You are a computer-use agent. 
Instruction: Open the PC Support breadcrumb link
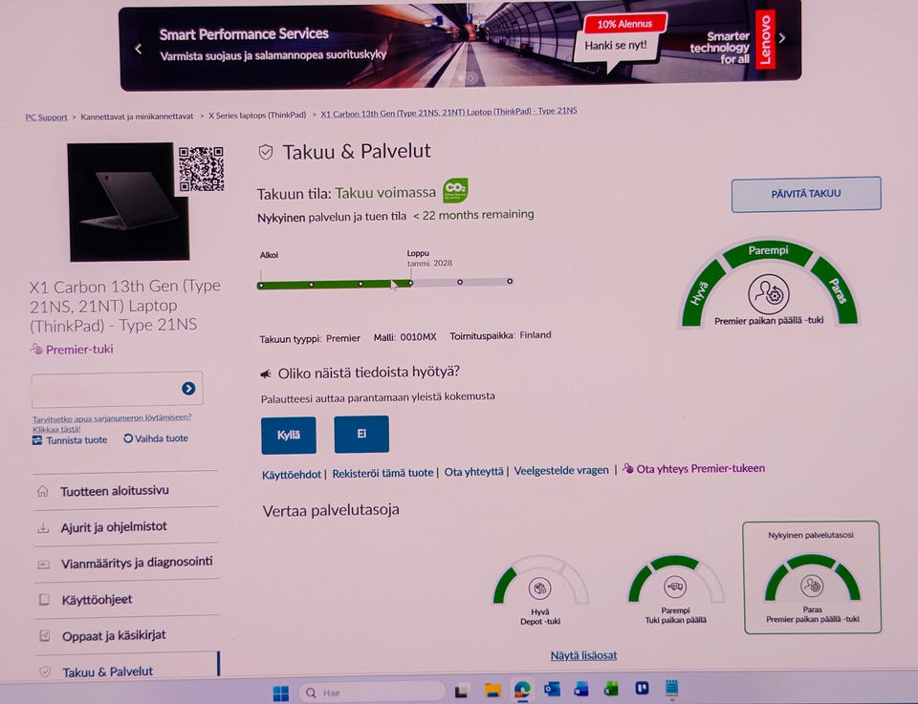pos(46,117)
